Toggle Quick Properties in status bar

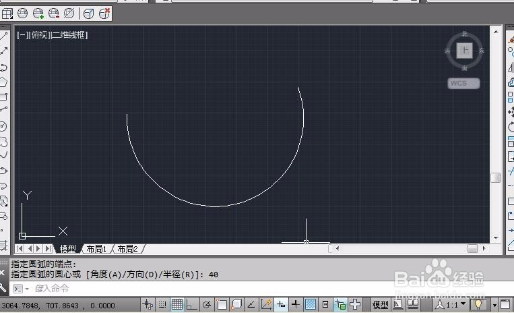[325, 305]
